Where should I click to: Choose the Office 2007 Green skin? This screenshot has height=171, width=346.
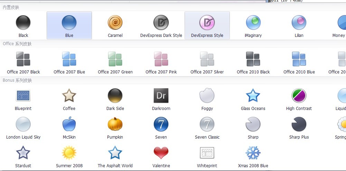point(115,59)
